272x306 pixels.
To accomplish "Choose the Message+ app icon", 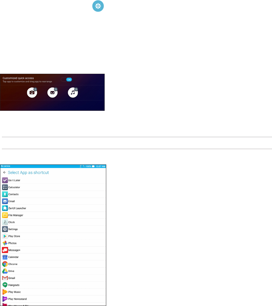I will point(5,250).
